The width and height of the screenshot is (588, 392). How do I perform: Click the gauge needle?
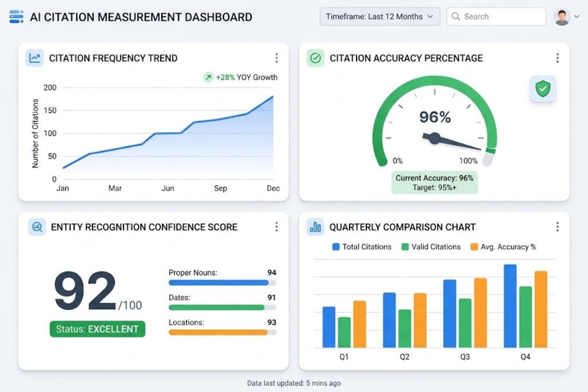click(x=451, y=141)
